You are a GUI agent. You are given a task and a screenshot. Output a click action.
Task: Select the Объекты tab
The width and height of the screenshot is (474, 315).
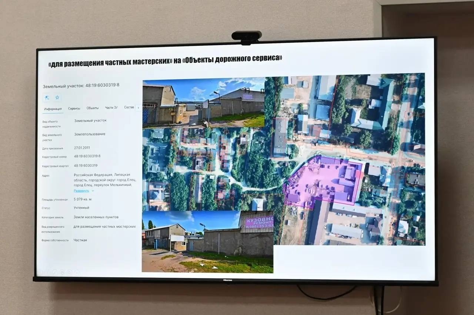tap(93, 108)
